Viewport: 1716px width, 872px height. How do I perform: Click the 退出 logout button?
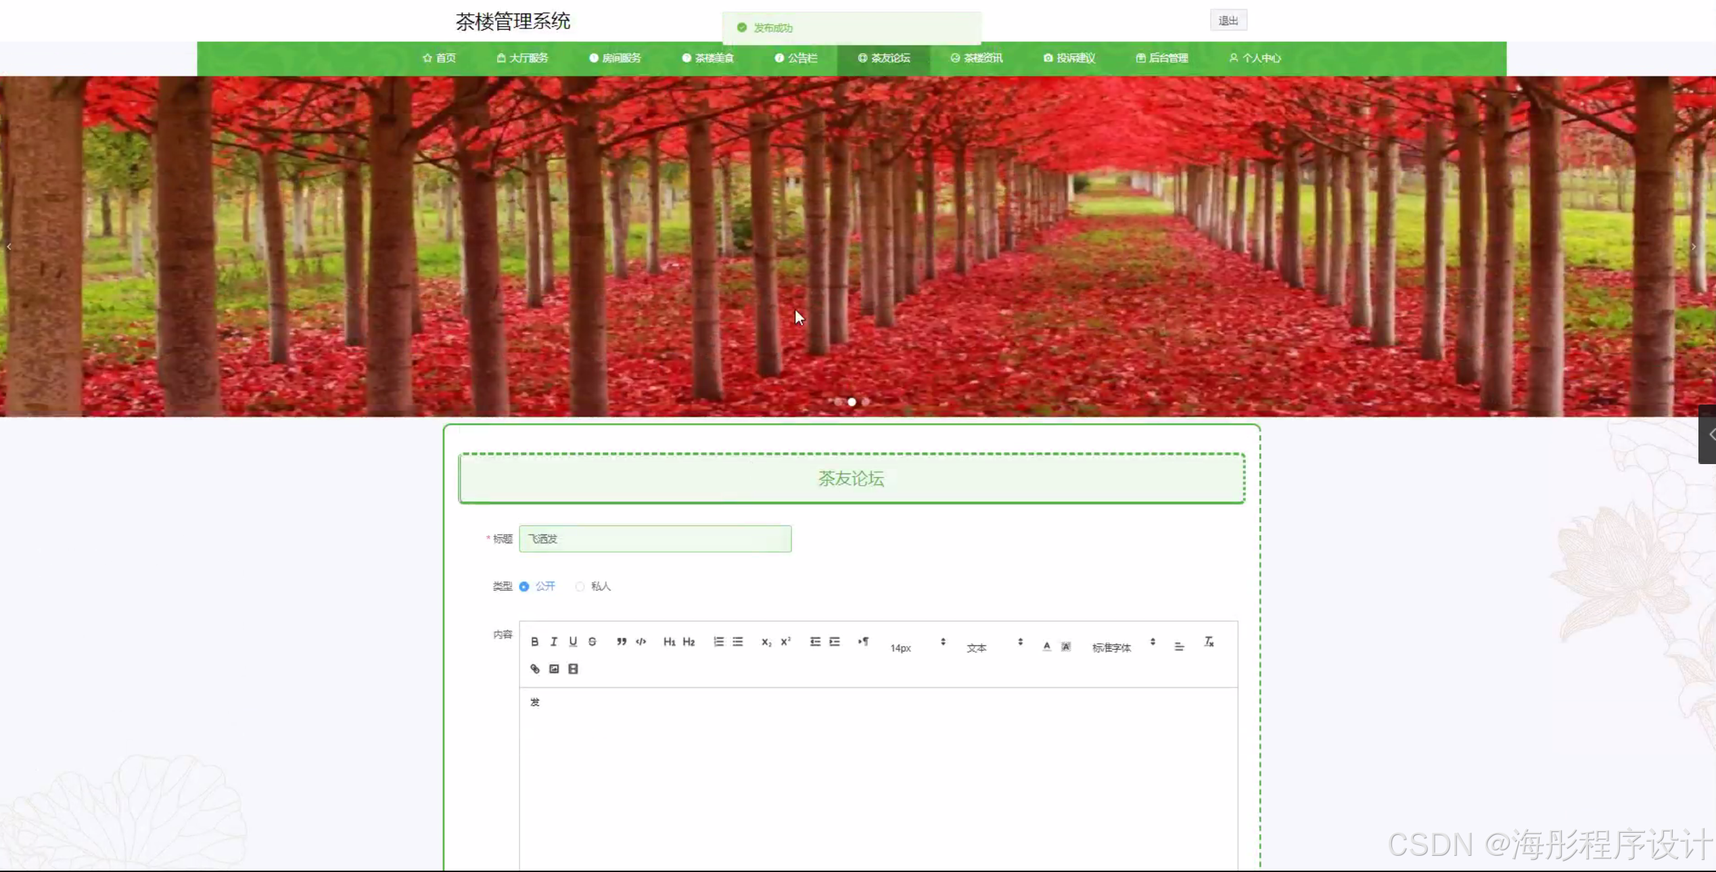(x=1228, y=20)
